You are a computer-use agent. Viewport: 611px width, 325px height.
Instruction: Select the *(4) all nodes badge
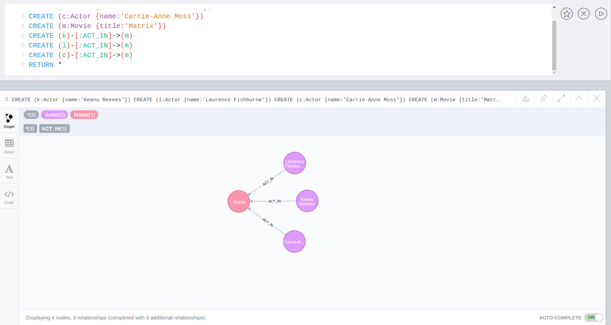point(31,115)
